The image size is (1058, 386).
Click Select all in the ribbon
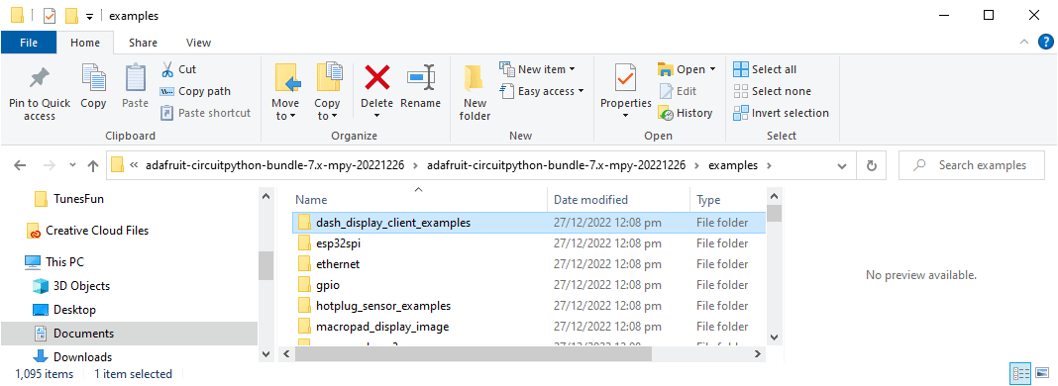[x=765, y=69]
